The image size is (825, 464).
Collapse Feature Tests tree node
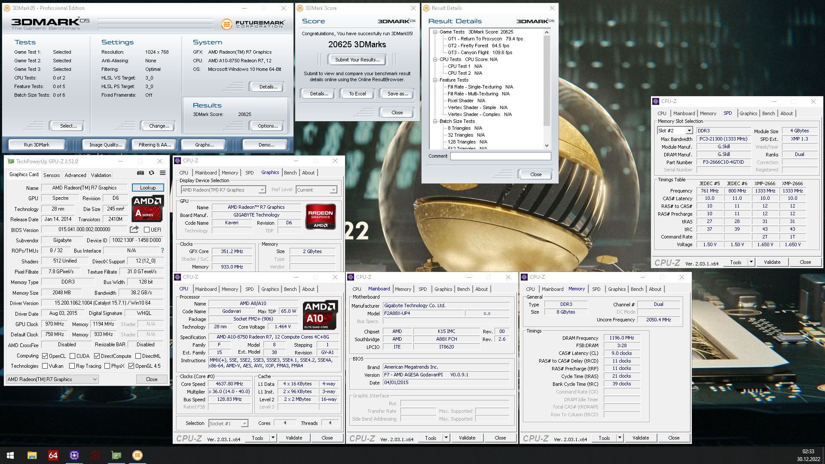(x=435, y=80)
